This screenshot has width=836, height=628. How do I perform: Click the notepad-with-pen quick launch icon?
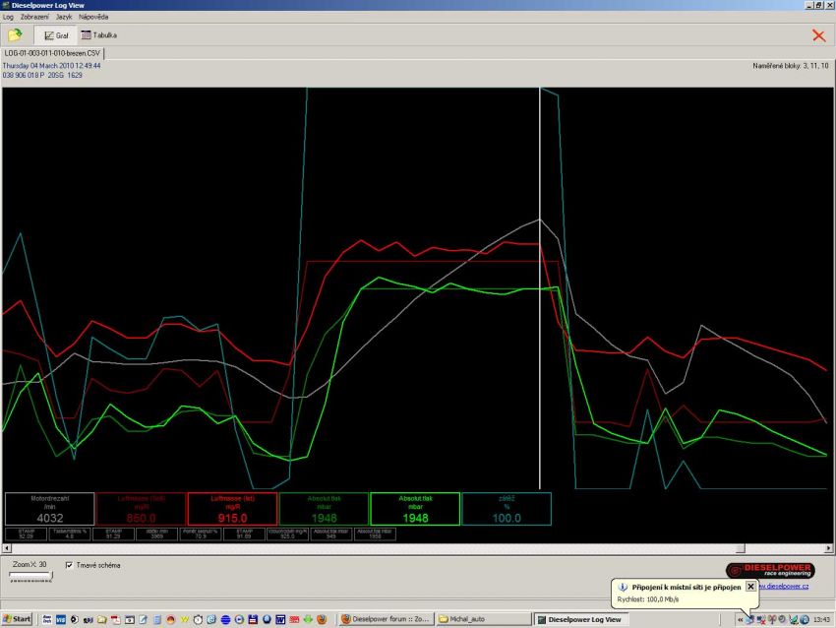pyautogui.click(x=143, y=619)
